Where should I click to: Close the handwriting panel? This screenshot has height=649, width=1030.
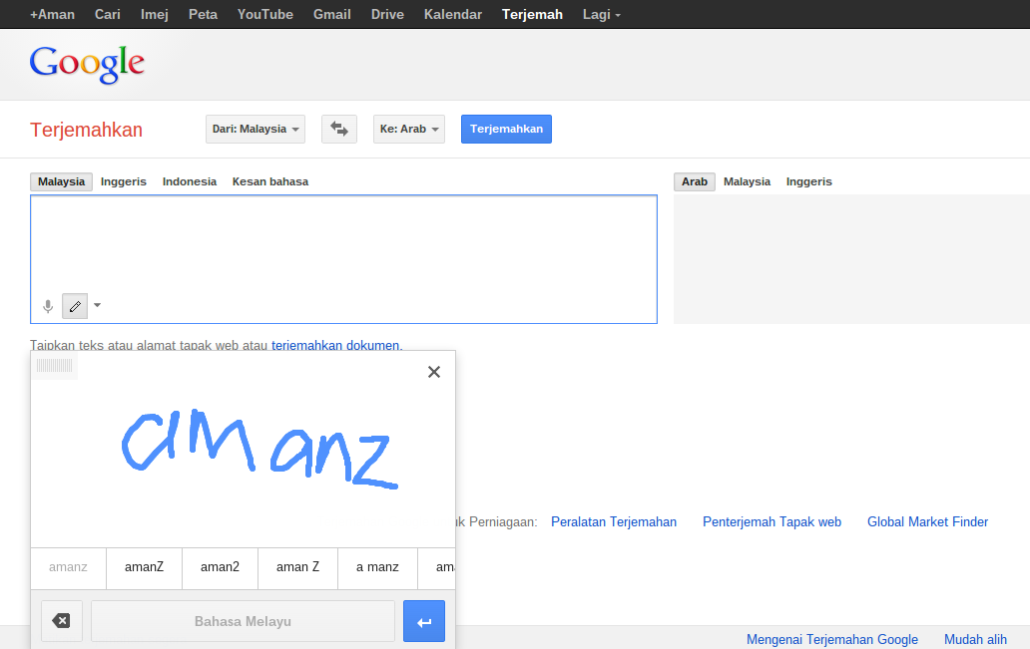pos(434,372)
